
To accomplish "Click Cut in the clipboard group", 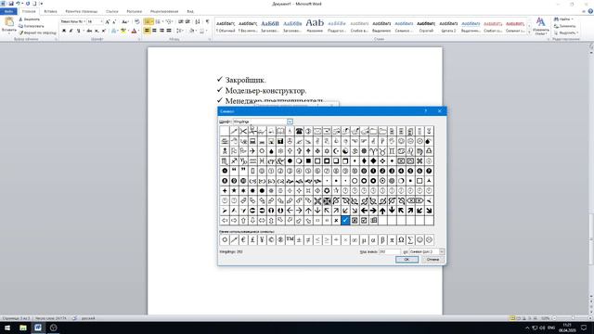I will pyautogui.click(x=29, y=19).
